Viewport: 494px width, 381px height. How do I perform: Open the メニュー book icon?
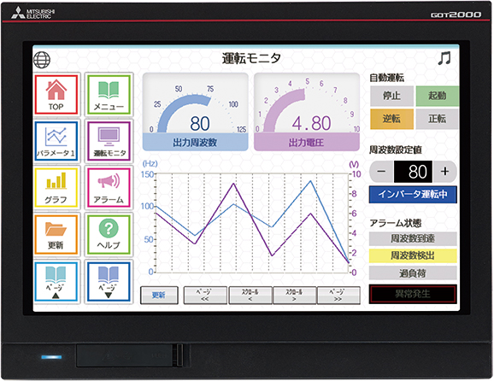[x=109, y=95]
